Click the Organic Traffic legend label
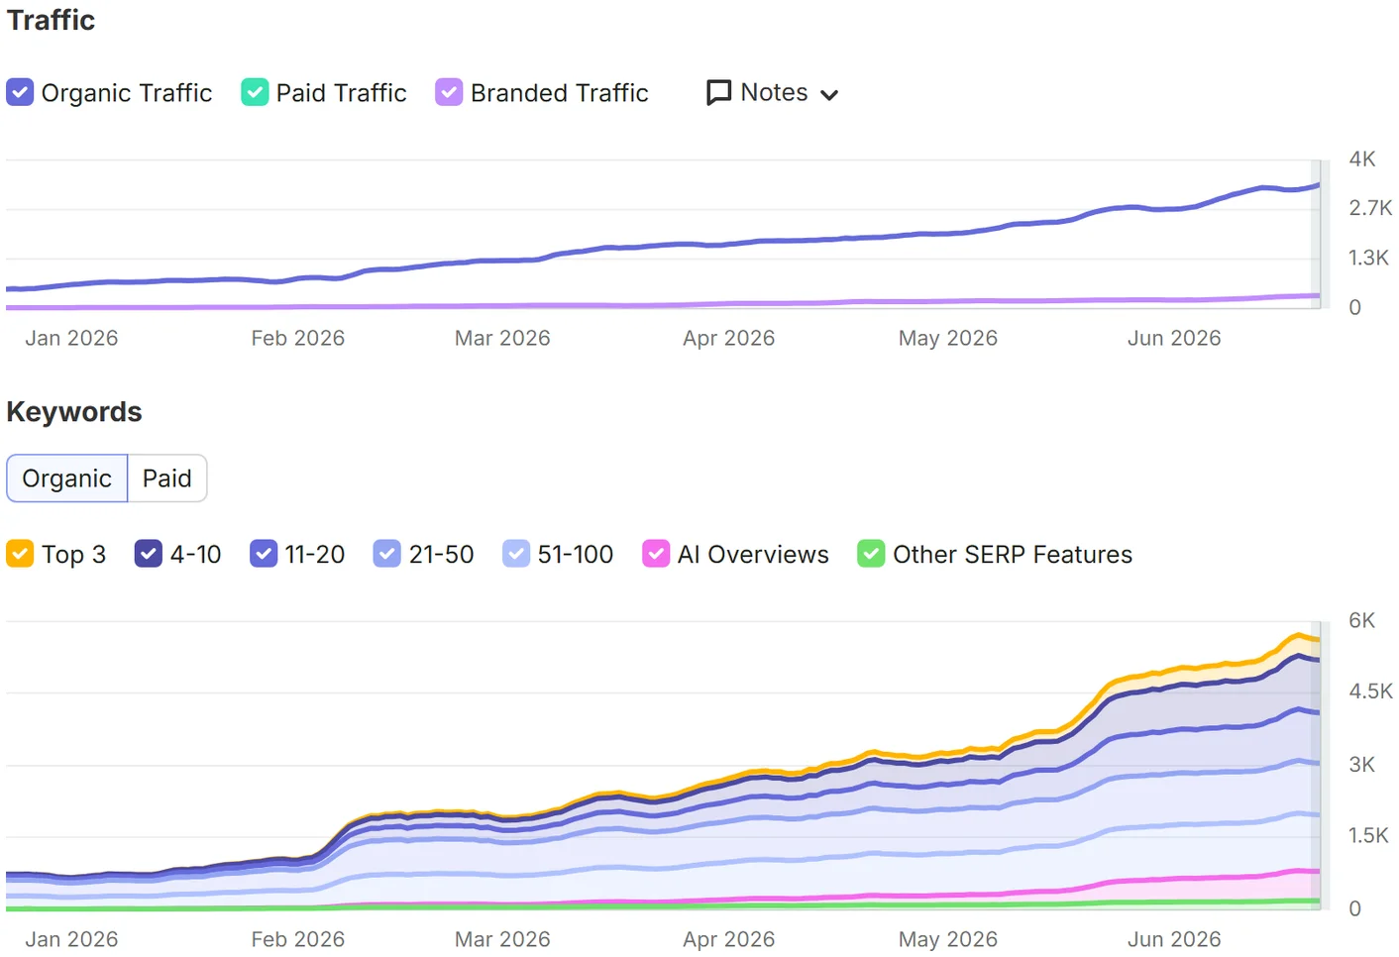1399x957 pixels. (x=127, y=93)
